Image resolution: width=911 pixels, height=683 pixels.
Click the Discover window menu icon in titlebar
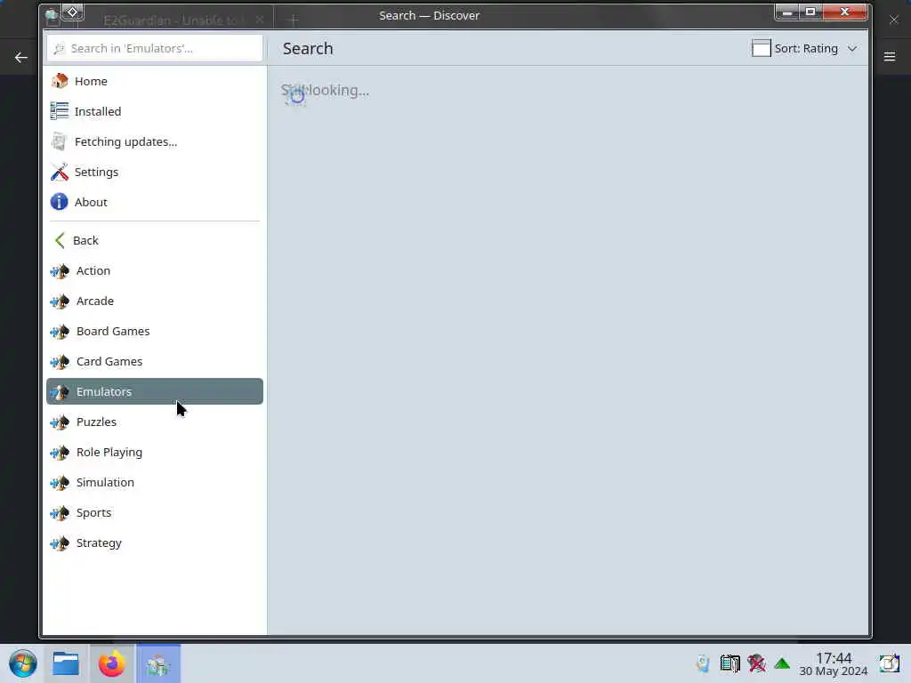pyautogui.click(x=73, y=12)
